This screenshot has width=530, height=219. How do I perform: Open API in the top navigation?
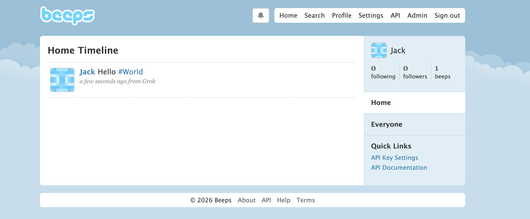click(x=395, y=15)
